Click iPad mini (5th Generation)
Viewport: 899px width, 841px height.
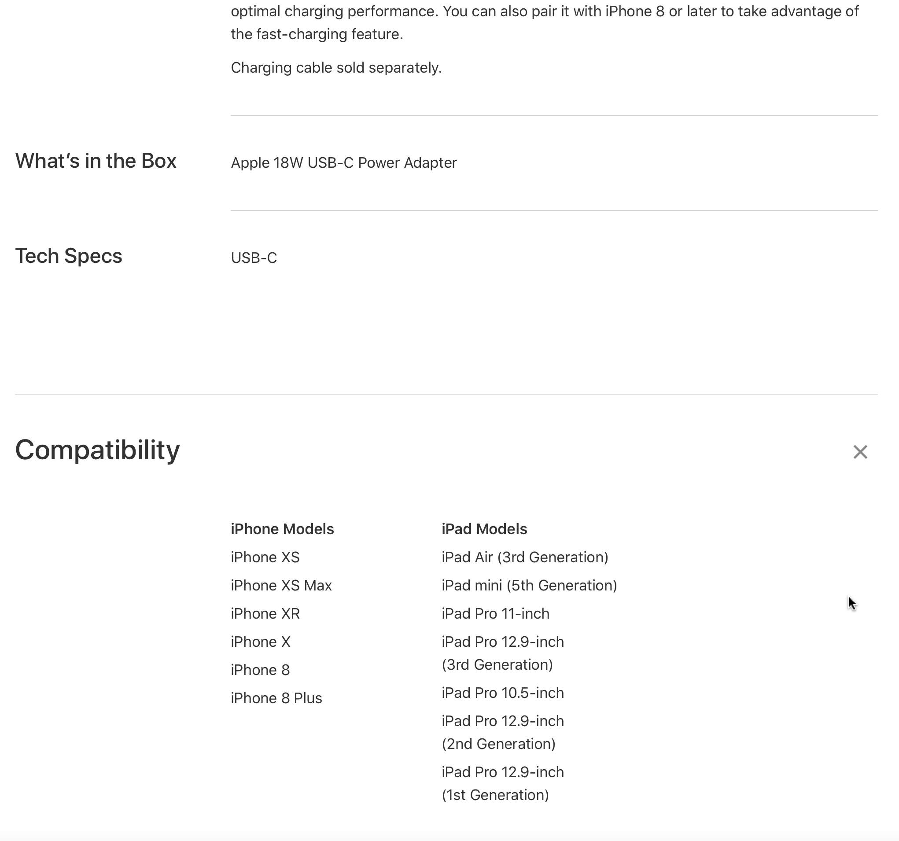tap(529, 585)
